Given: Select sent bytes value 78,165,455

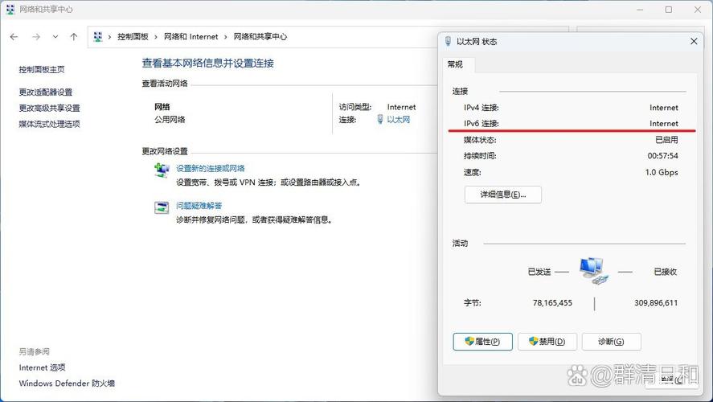Looking at the screenshot, I should (552, 303).
